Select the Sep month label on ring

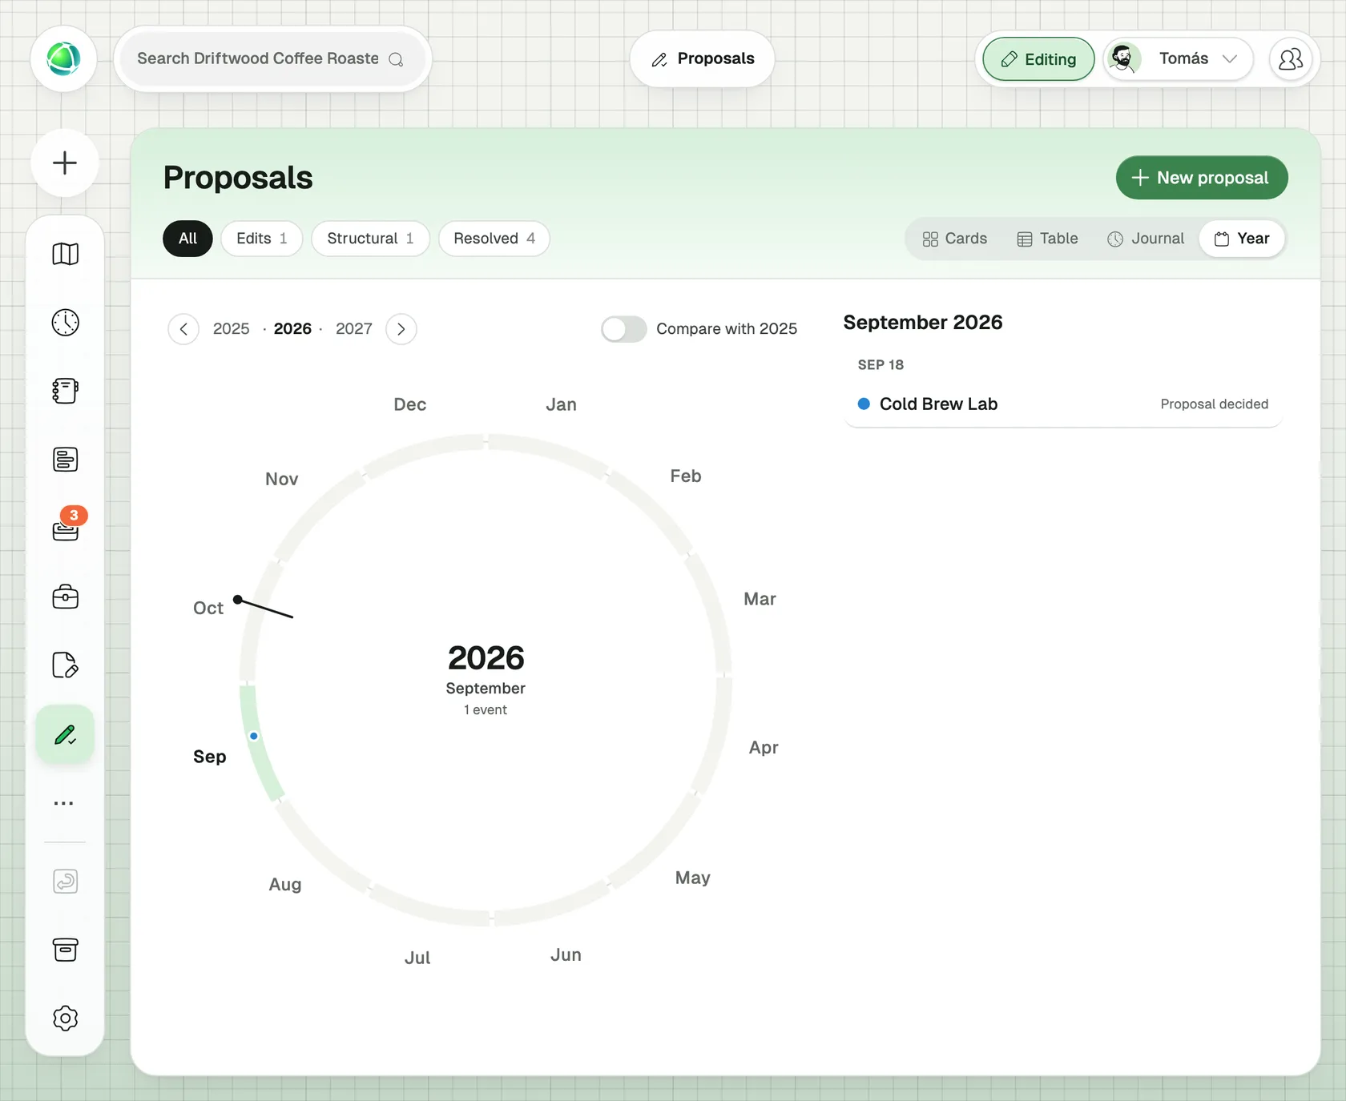[210, 757]
